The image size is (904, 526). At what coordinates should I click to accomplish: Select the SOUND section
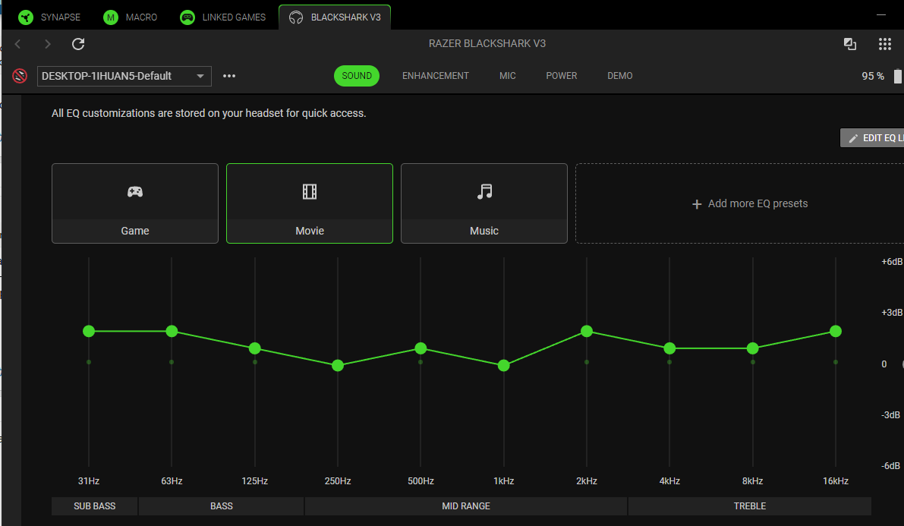tap(356, 76)
